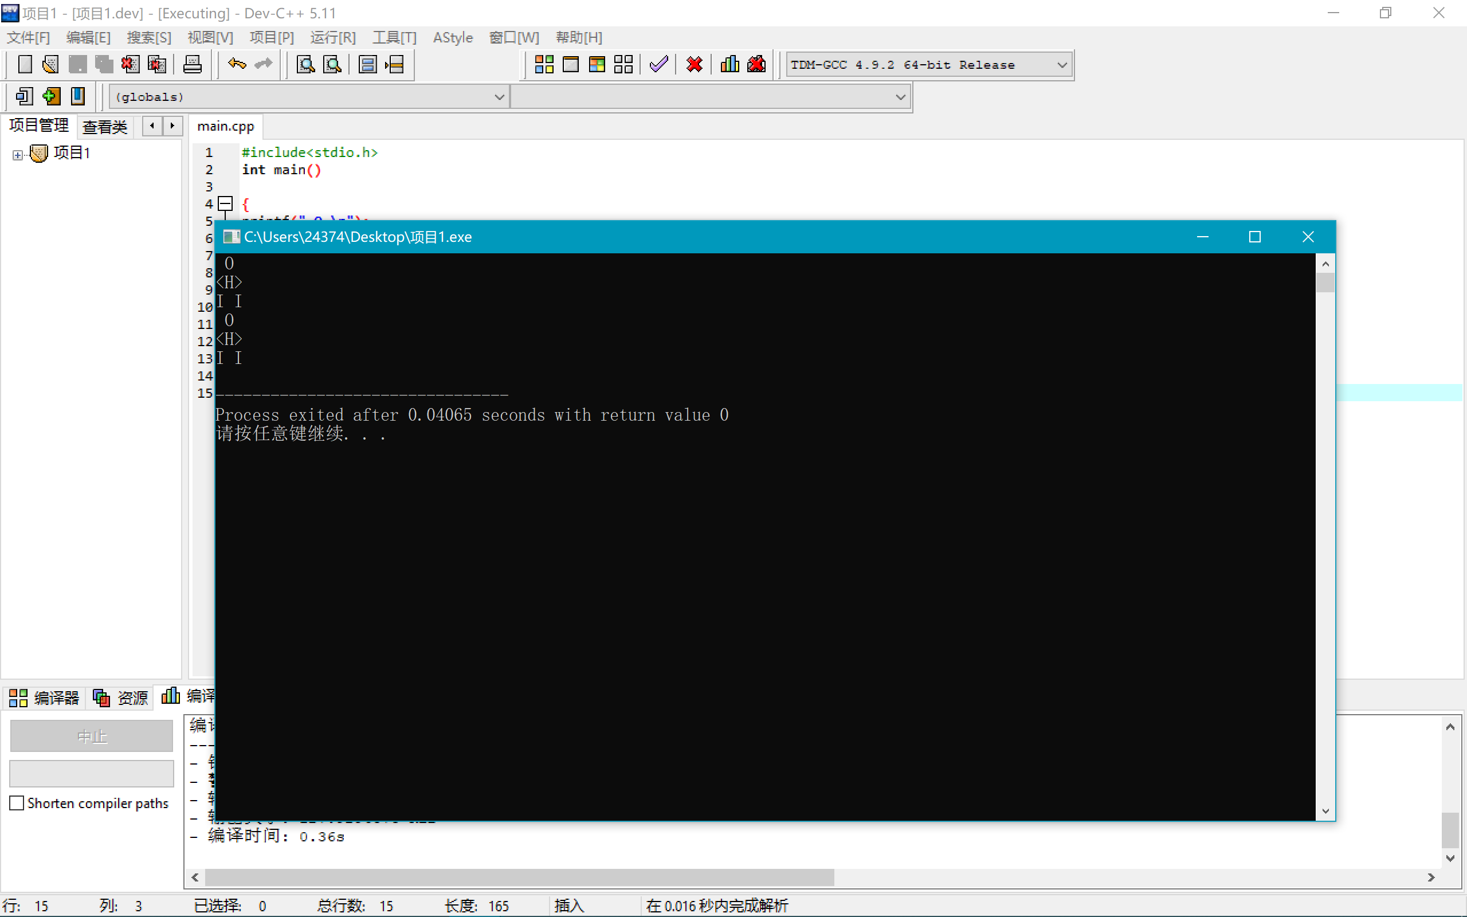Click the red X Stop execution icon
The width and height of the screenshot is (1467, 917).
(x=694, y=64)
